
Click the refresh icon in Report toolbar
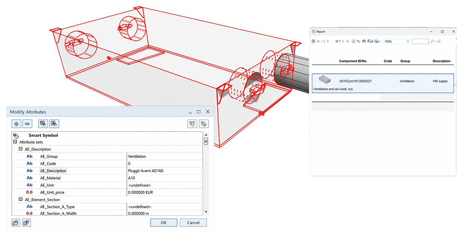359,41
